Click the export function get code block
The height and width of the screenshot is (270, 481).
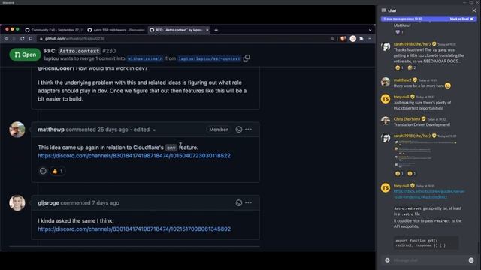426,243
